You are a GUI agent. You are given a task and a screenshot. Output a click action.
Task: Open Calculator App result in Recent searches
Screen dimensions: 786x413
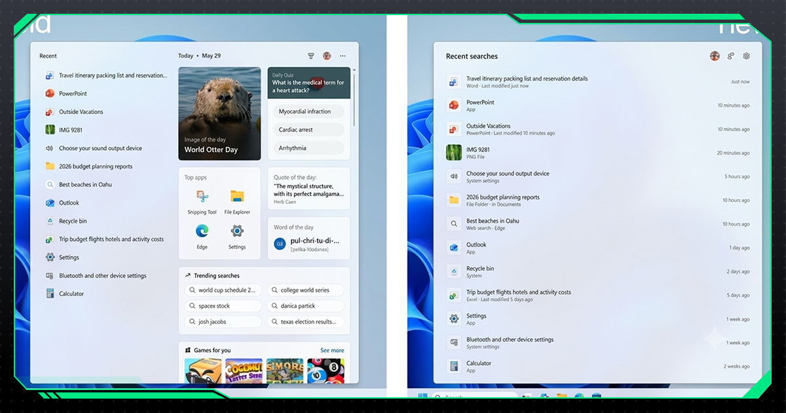(598, 366)
